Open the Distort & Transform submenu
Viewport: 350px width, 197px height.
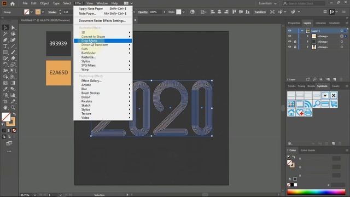pos(103,45)
